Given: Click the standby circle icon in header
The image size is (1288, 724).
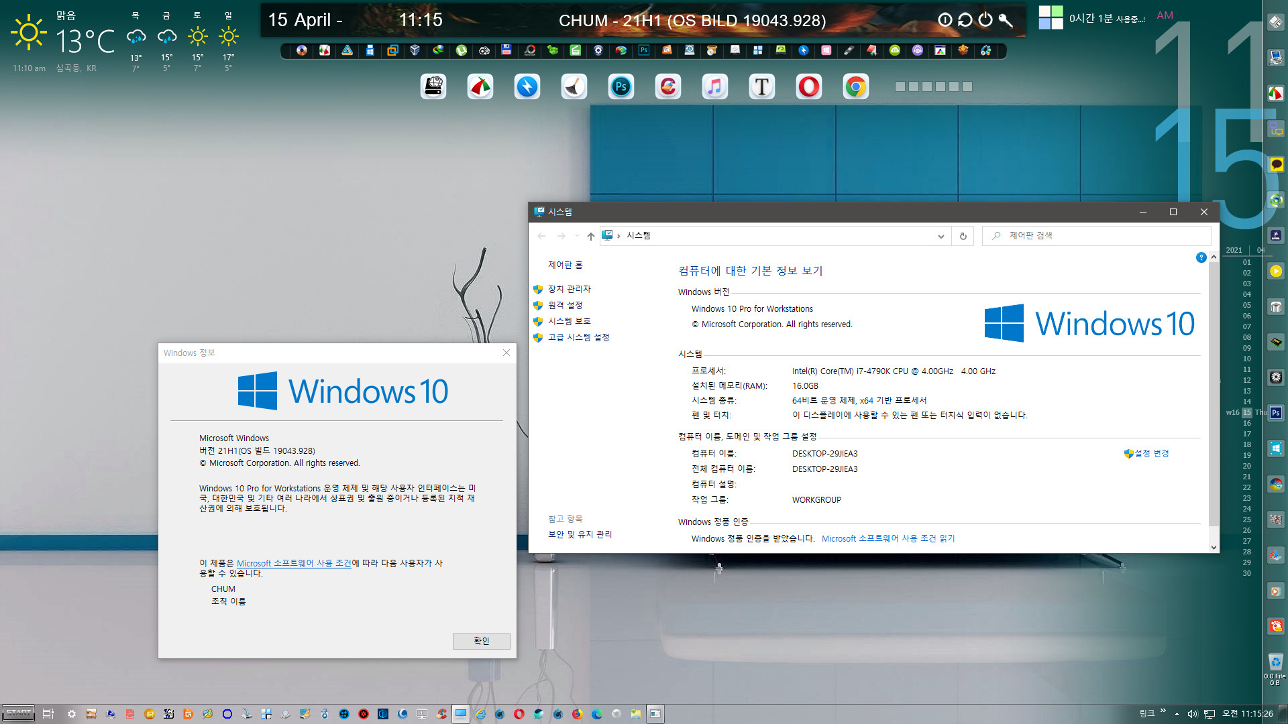Looking at the screenshot, I should (x=945, y=20).
